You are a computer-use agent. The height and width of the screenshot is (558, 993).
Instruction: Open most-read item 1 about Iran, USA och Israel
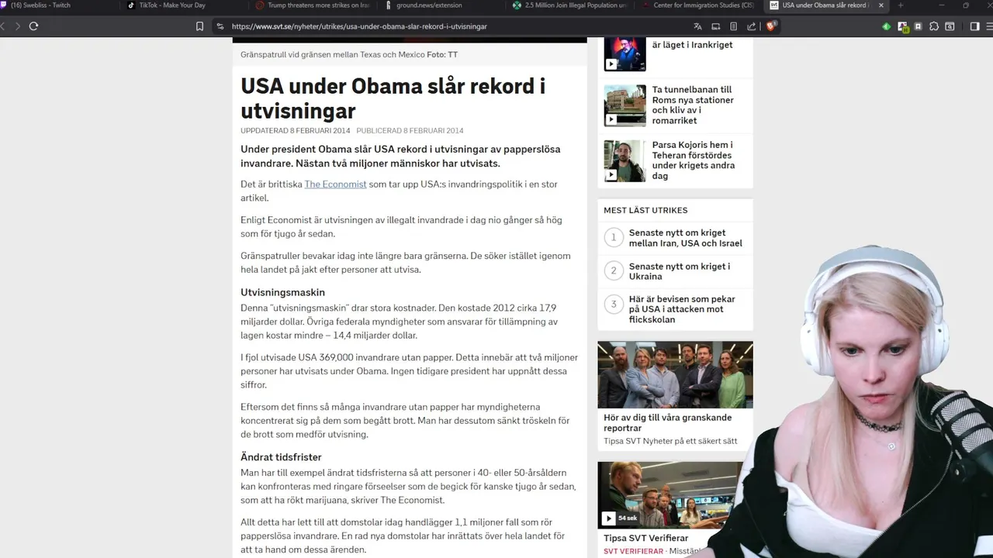point(685,238)
